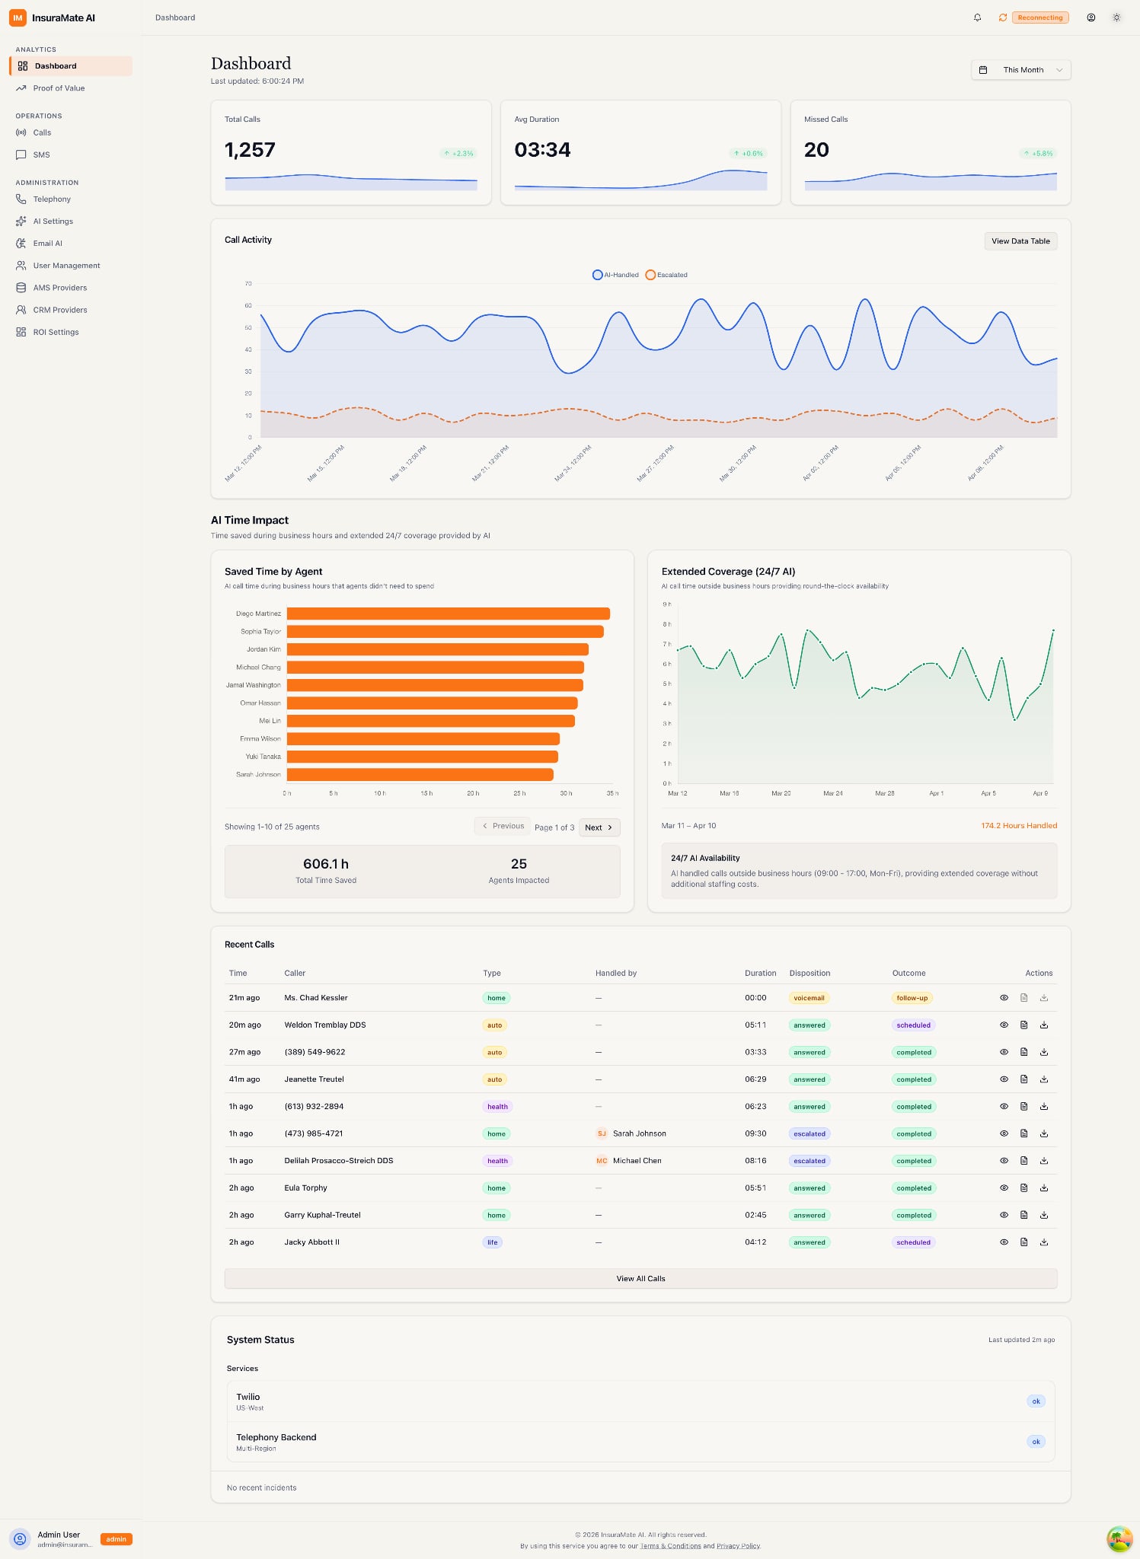Open SMS in the sidebar
Screen dimensions: 1140x1559
click(x=71, y=155)
